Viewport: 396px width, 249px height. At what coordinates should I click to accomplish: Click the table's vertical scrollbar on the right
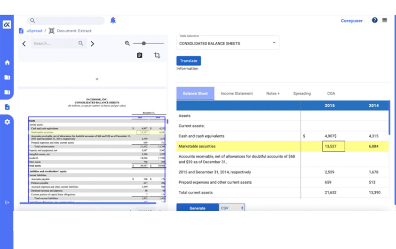pos(389,117)
